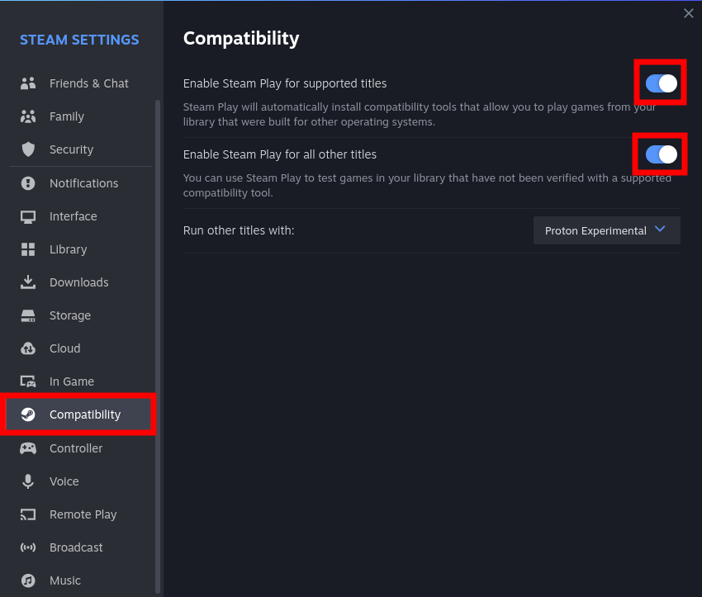Image resolution: width=702 pixels, height=597 pixels.
Task: Click the Library grid icon
Action: (28, 249)
